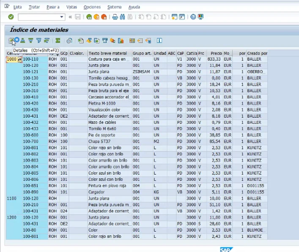The width and height of the screenshot is (299, 252).
Task: Open the command field dropdown arrow
Action: 62,17
